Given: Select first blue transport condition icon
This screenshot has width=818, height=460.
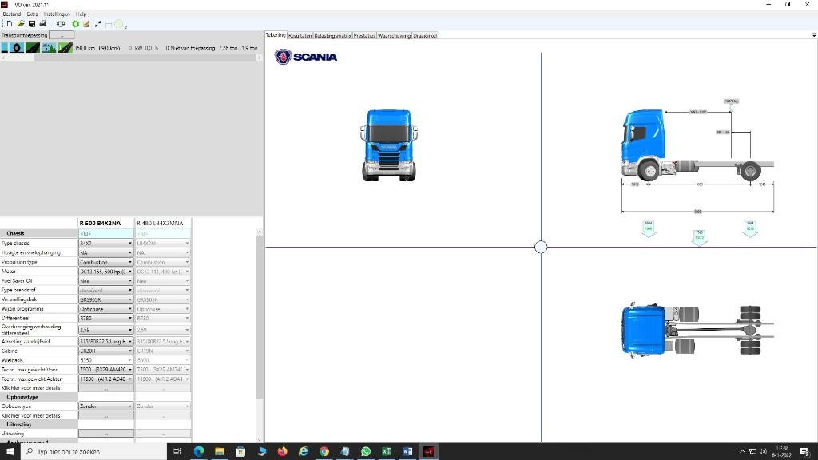Looking at the screenshot, I should (x=5, y=47).
